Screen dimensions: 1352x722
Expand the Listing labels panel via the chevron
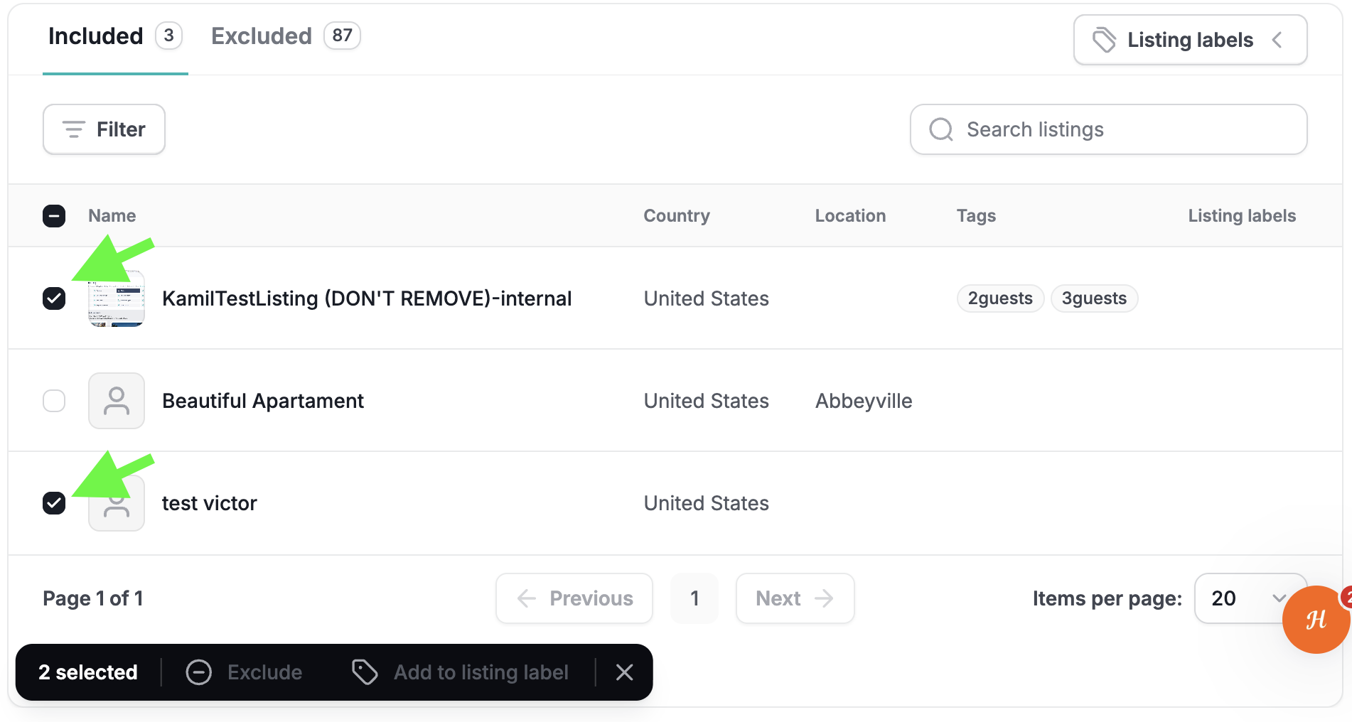pyautogui.click(x=1277, y=40)
